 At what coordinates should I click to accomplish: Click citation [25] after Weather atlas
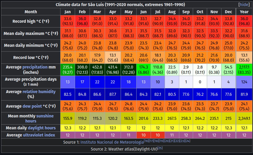click(160, 148)
